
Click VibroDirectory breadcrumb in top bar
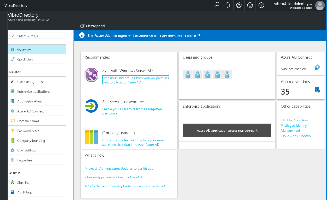[16, 5]
